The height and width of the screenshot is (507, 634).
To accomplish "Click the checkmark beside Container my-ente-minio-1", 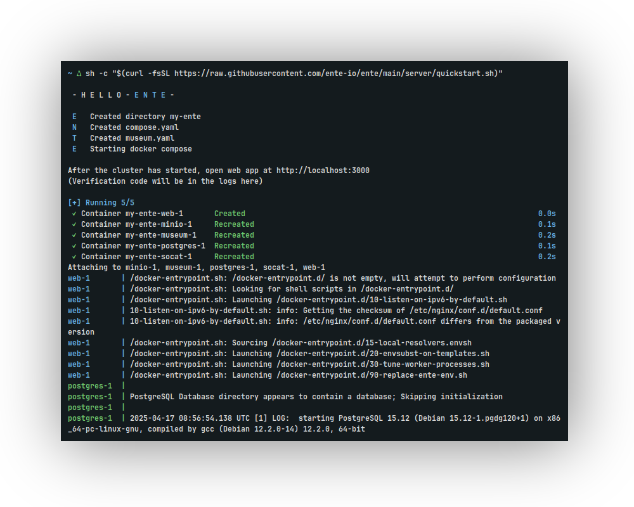I will (x=74, y=224).
